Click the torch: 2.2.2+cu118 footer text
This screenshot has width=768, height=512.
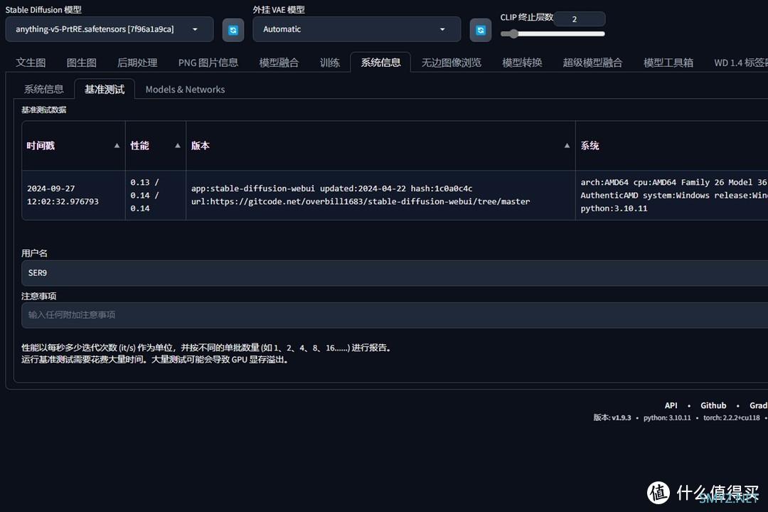[x=732, y=418]
